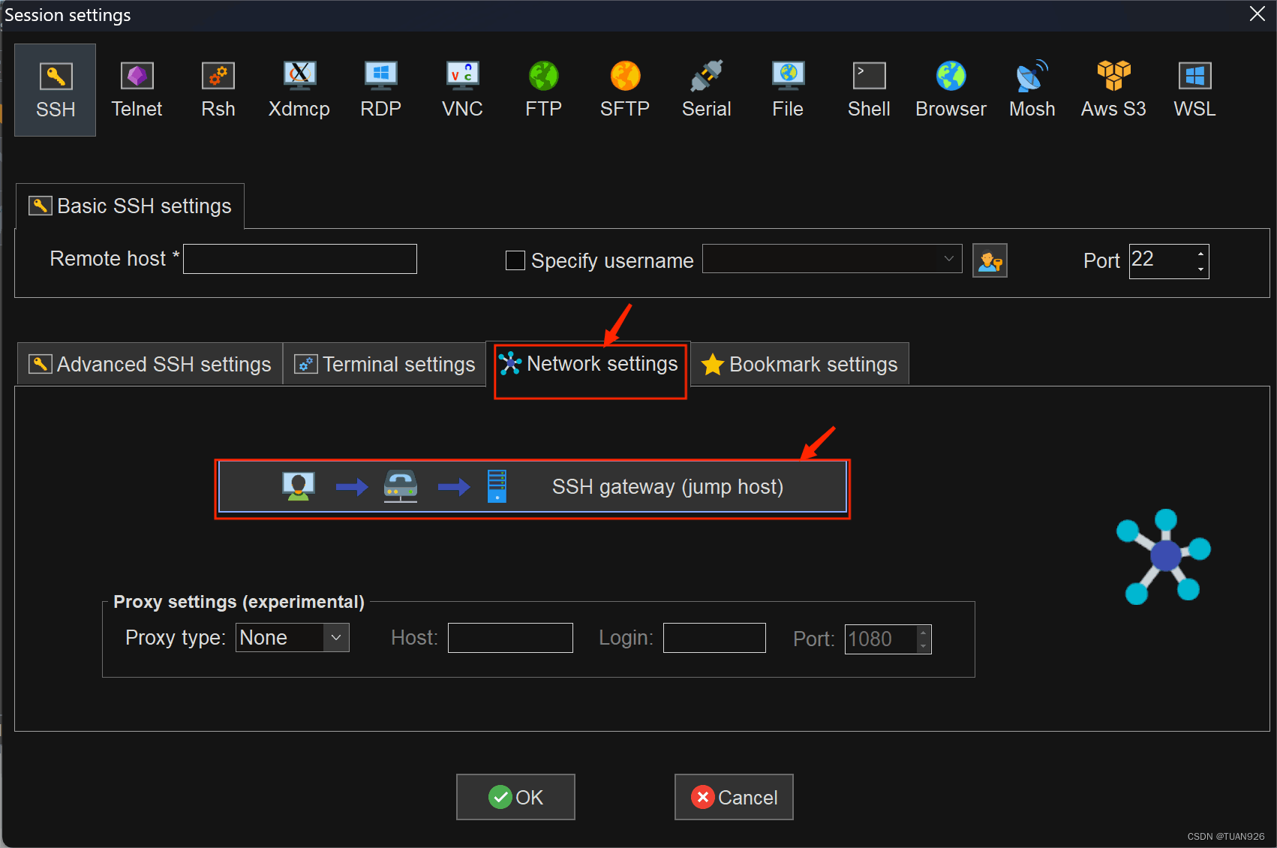Image resolution: width=1277 pixels, height=848 pixels.
Task: Open the Proxy type dropdown
Action: tap(336, 638)
